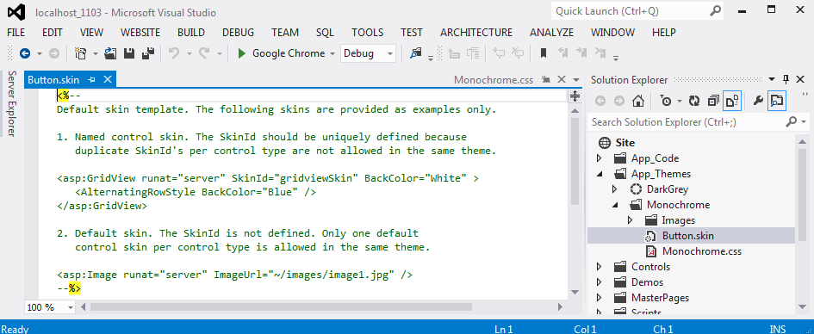Image resolution: width=814 pixels, height=334 pixels.
Task: Open Properties with the wrench icon
Action: [x=758, y=101]
